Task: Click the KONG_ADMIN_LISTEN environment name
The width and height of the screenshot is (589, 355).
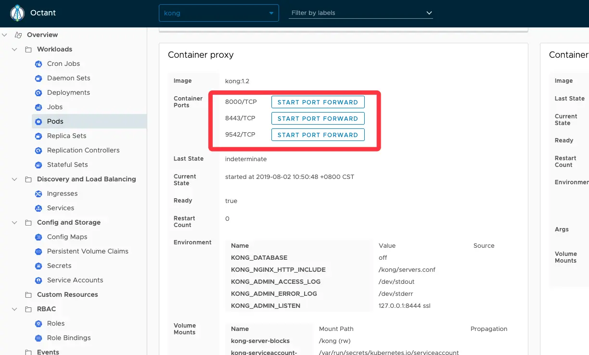Action: (266, 305)
